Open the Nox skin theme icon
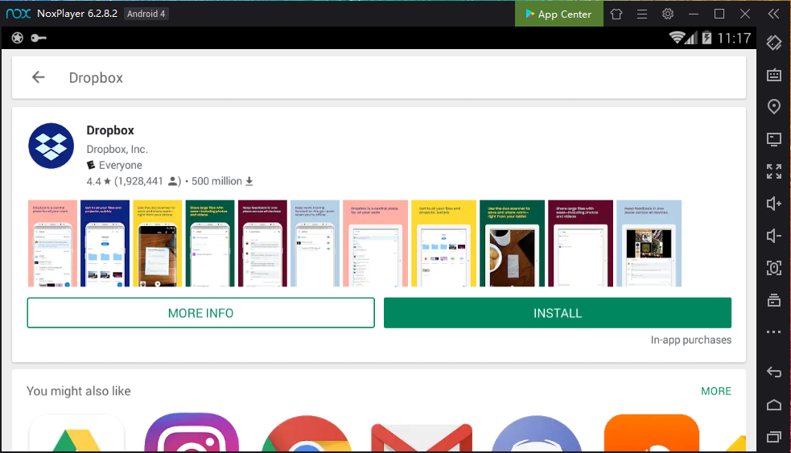Screen dimensions: 791x453 tap(616, 14)
